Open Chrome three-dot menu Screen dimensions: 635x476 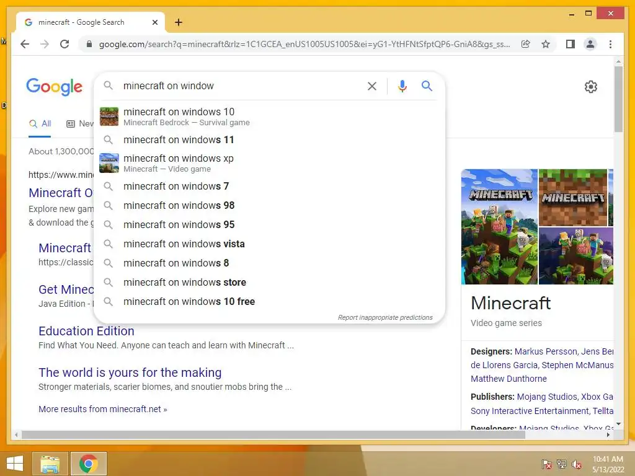tap(610, 44)
